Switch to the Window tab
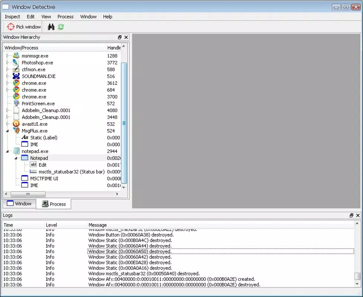The image size is (363, 297). pos(19,204)
